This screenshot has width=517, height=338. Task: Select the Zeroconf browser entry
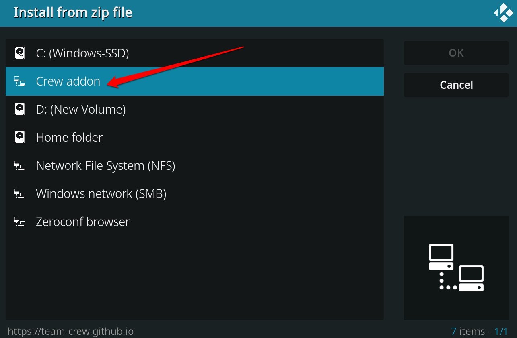click(195, 222)
